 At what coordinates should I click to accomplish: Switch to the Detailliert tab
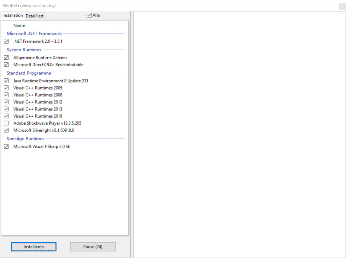(x=35, y=16)
